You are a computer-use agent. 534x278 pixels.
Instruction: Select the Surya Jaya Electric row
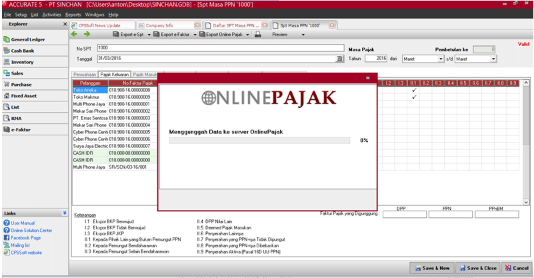click(90, 146)
